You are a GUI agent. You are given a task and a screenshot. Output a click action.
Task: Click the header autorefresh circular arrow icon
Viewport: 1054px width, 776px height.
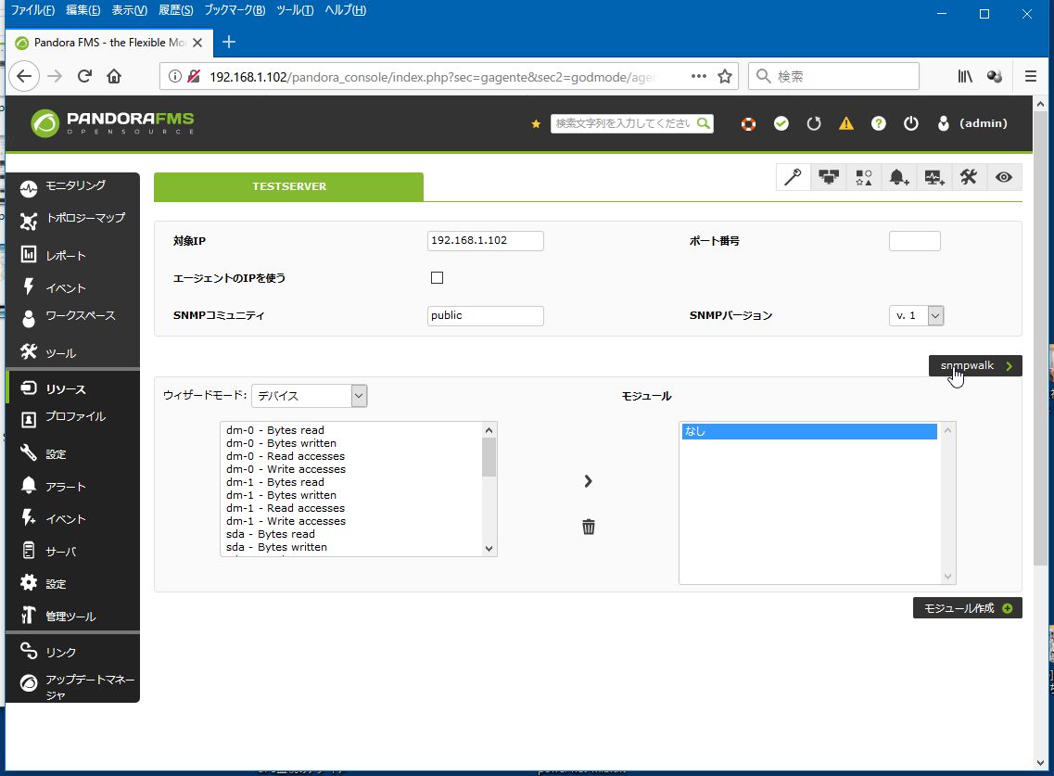(814, 123)
